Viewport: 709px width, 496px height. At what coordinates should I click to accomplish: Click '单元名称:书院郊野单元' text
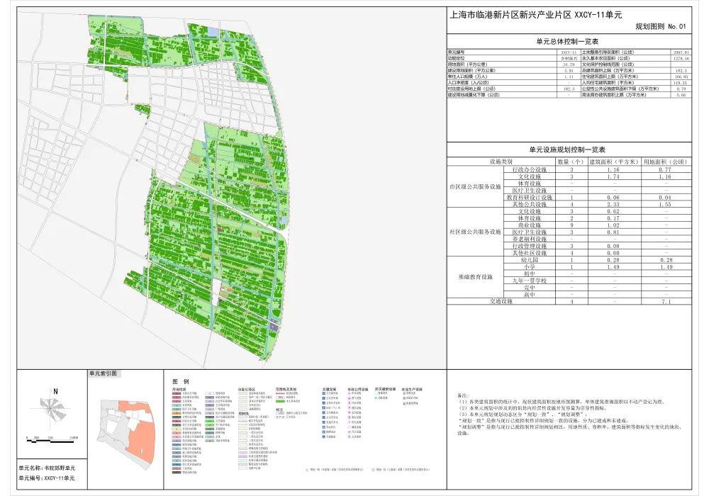47,468
